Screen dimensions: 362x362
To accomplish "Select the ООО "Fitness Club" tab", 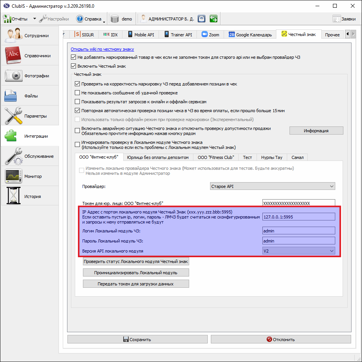I will (x=216, y=157).
